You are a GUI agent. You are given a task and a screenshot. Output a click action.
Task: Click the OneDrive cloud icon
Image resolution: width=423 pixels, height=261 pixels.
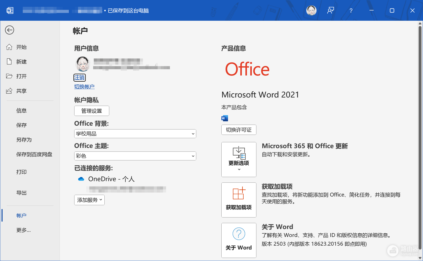[81, 179]
